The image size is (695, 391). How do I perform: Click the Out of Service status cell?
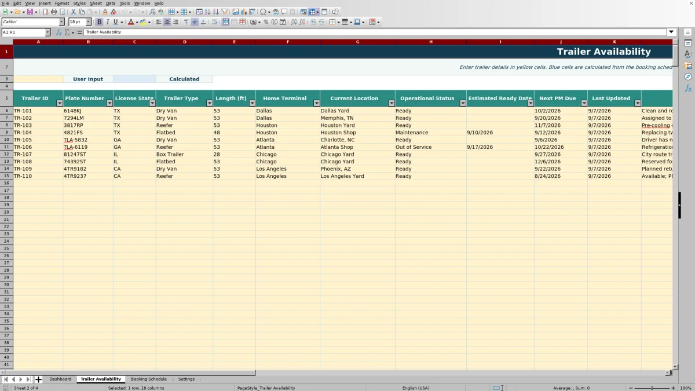430,147
